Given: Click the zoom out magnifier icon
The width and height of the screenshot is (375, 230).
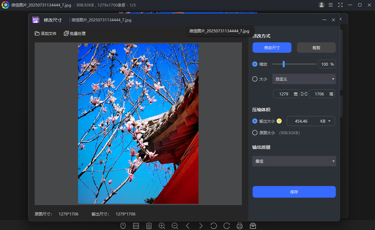Looking at the screenshot, I should (175, 226).
